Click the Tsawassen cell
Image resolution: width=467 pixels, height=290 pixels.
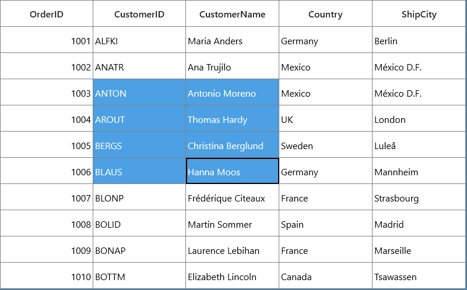(419, 275)
